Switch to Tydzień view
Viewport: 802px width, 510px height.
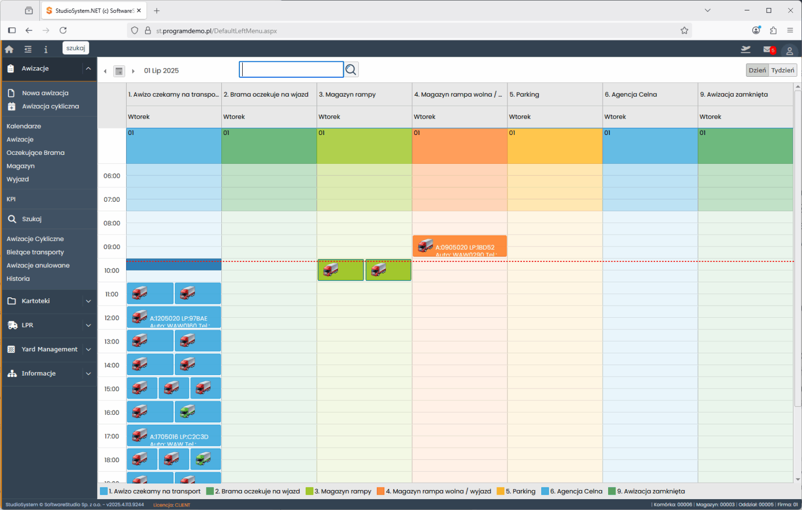(783, 70)
